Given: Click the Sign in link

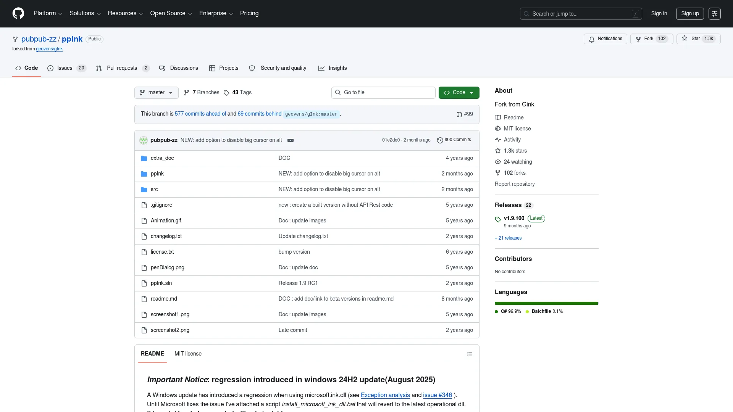Looking at the screenshot, I should (659, 14).
